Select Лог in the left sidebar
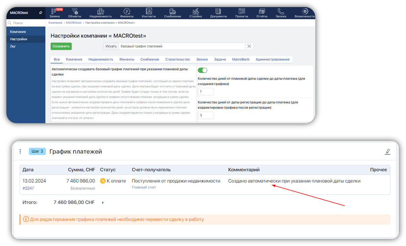This screenshot has height=246, width=406. coord(13,46)
